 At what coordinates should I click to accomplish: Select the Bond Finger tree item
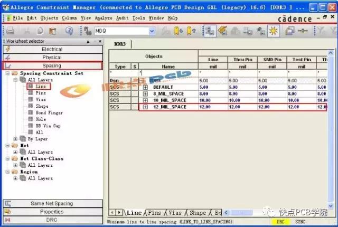[49, 112]
